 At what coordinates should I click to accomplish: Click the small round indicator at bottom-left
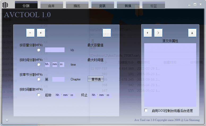pyautogui.click(x=7, y=120)
